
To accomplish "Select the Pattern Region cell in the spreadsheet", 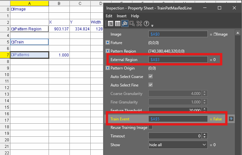I will click(29, 29).
